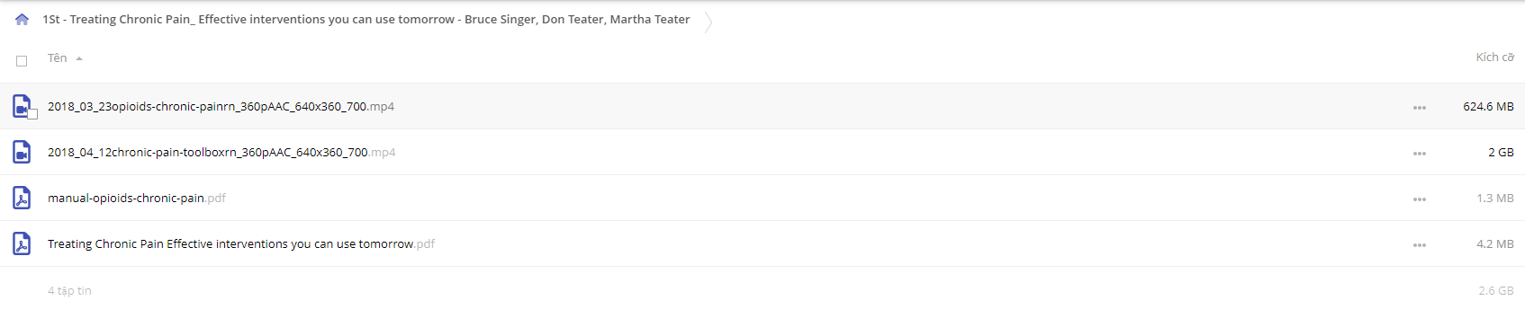
Task: Go to the home folder icon
Action: tap(22, 20)
